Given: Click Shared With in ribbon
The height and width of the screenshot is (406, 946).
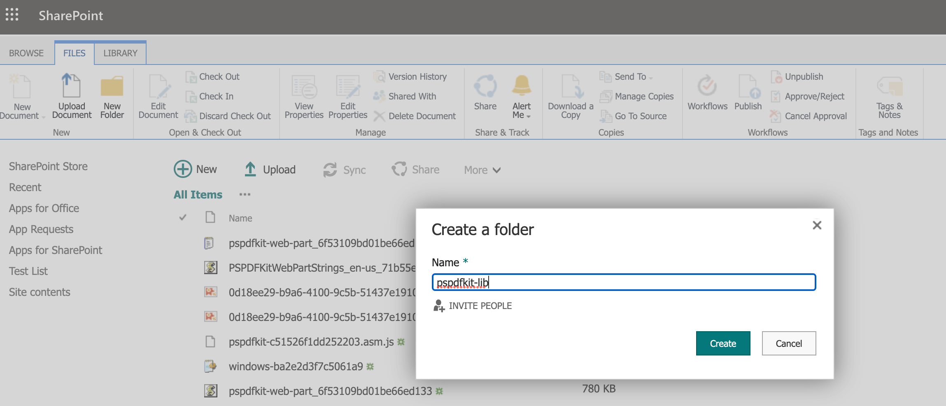Looking at the screenshot, I should 405,97.
